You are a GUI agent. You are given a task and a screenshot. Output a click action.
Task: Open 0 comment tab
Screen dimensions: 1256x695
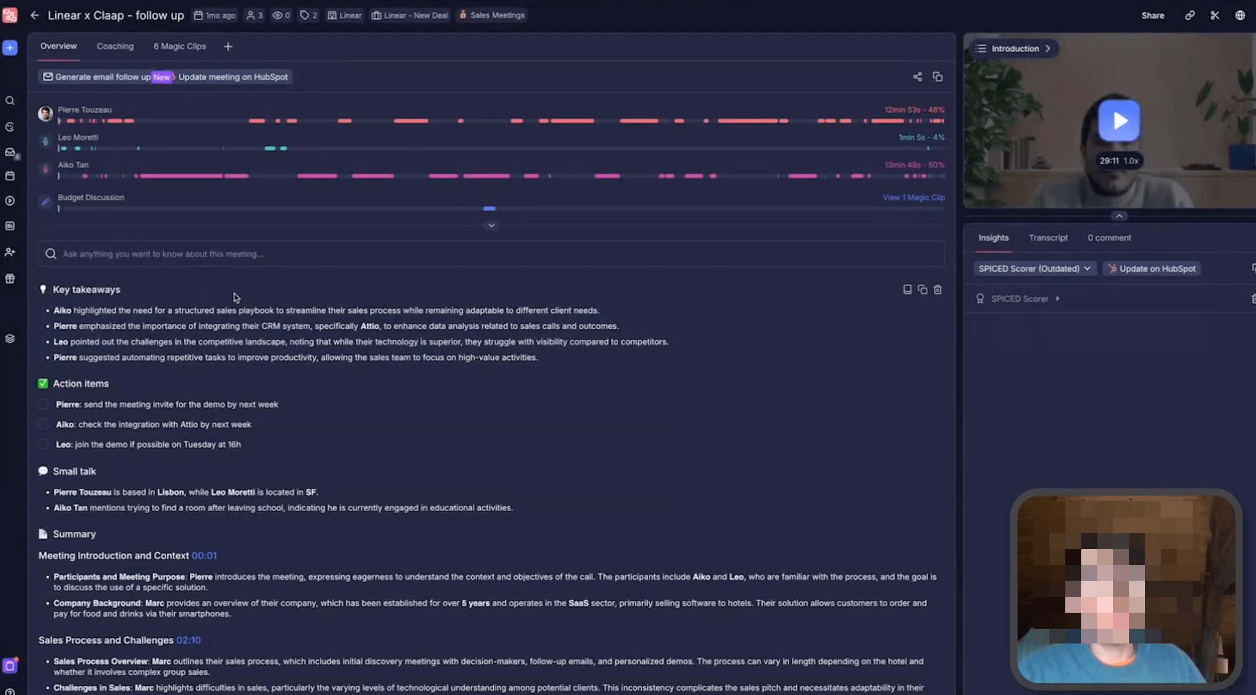(1109, 237)
